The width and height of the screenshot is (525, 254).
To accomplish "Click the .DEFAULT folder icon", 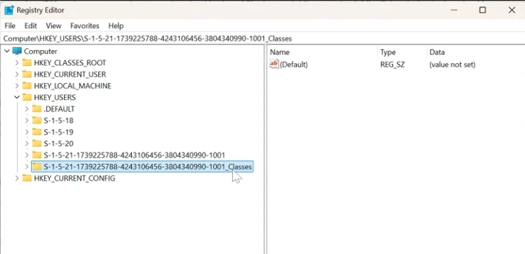I will (x=37, y=108).
